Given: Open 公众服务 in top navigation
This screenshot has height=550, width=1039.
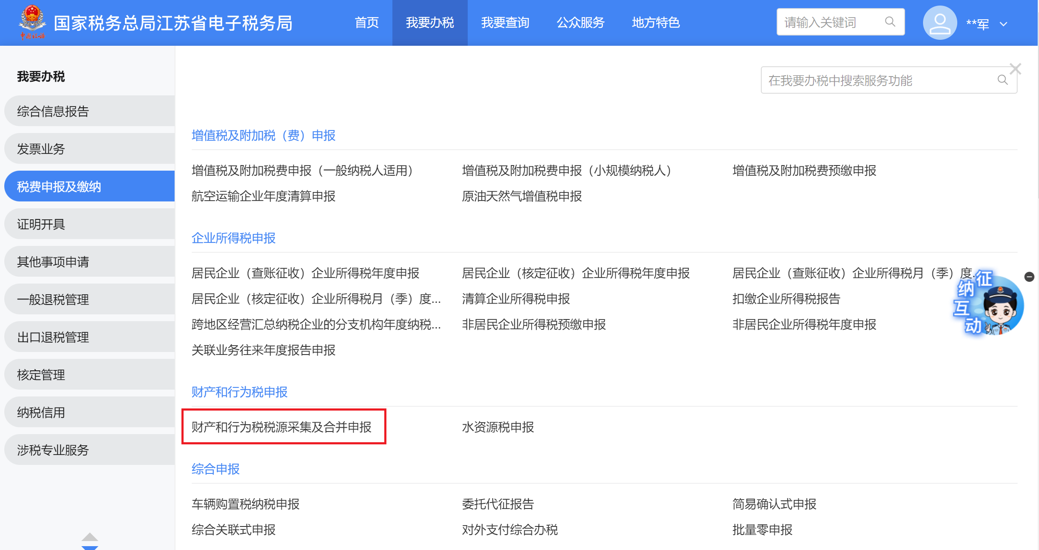Looking at the screenshot, I should [x=580, y=23].
